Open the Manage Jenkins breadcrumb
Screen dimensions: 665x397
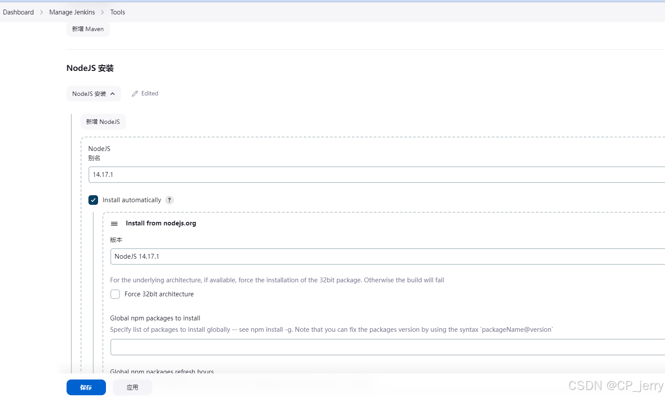tap(72, 12)
